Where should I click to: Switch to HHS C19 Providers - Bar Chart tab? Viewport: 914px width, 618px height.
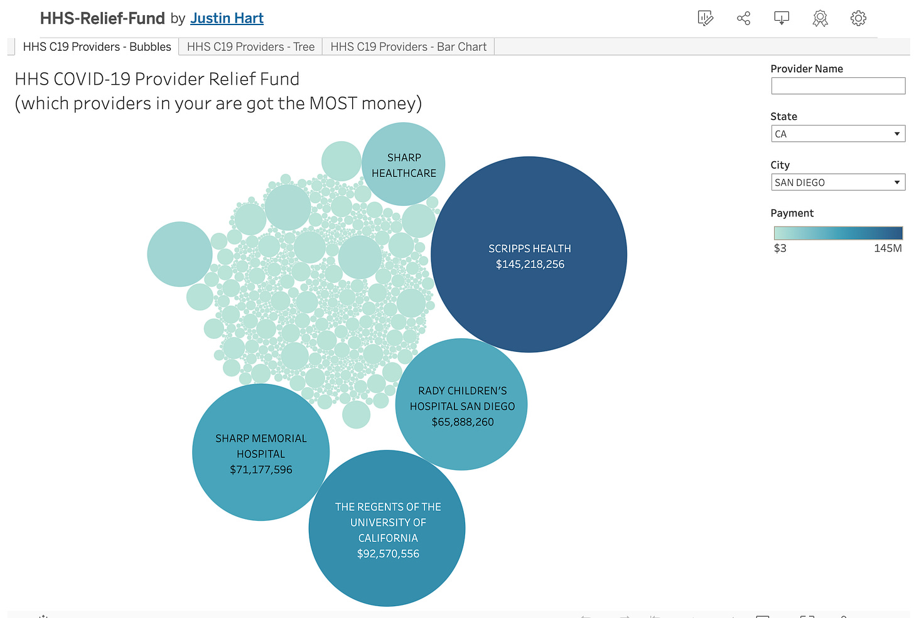coord(408,47)
